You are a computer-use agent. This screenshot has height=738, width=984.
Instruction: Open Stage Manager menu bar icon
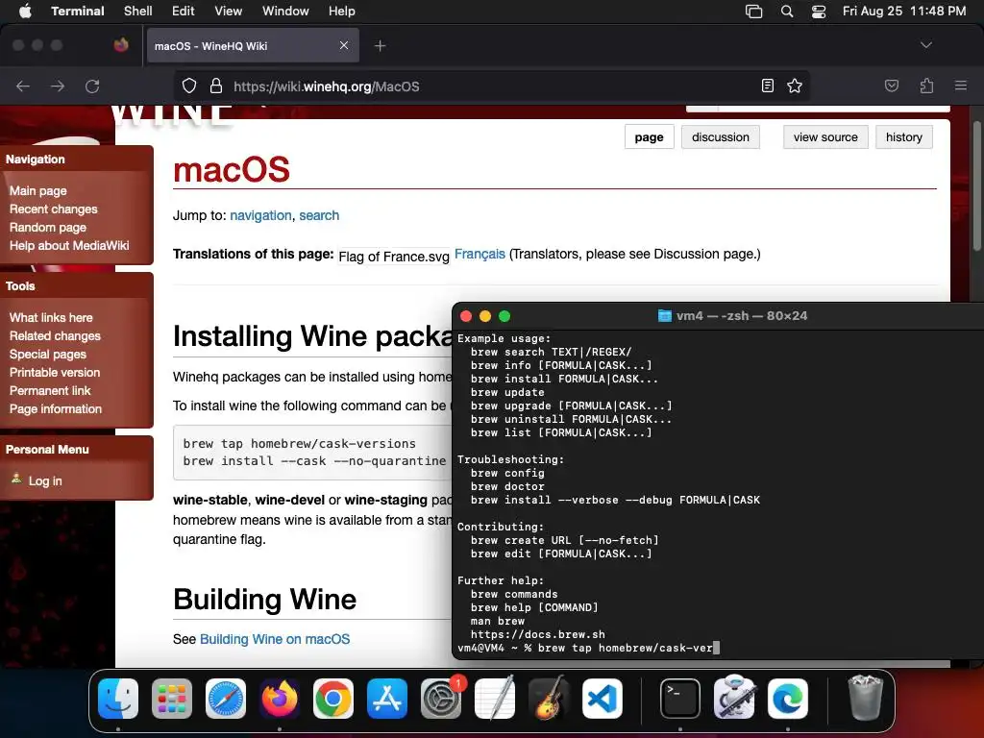point(753,12)
